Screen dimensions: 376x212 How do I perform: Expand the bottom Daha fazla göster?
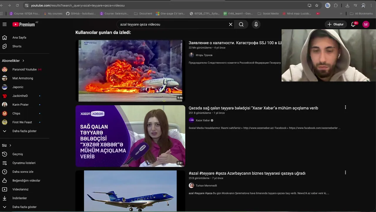[25, 207]
